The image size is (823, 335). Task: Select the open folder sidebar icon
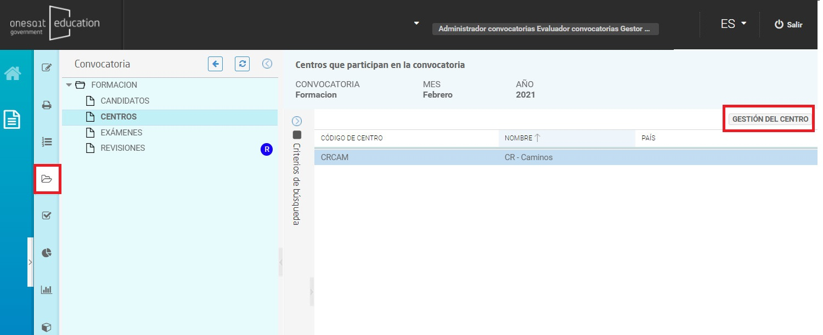click(47, 179)
